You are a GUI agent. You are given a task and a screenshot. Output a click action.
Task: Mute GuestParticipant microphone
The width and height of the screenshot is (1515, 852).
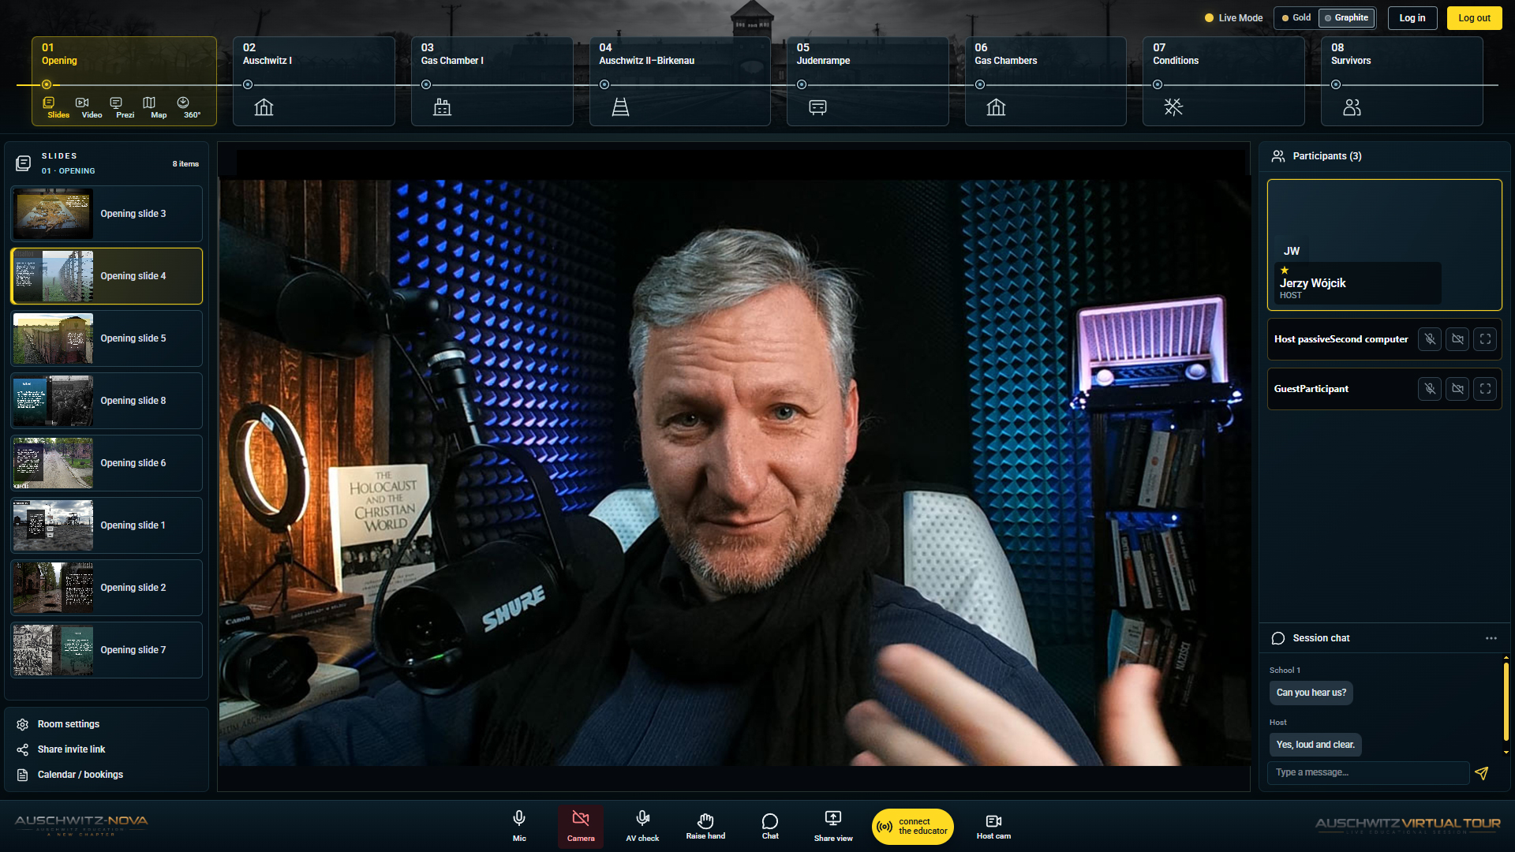point(1430,389)
